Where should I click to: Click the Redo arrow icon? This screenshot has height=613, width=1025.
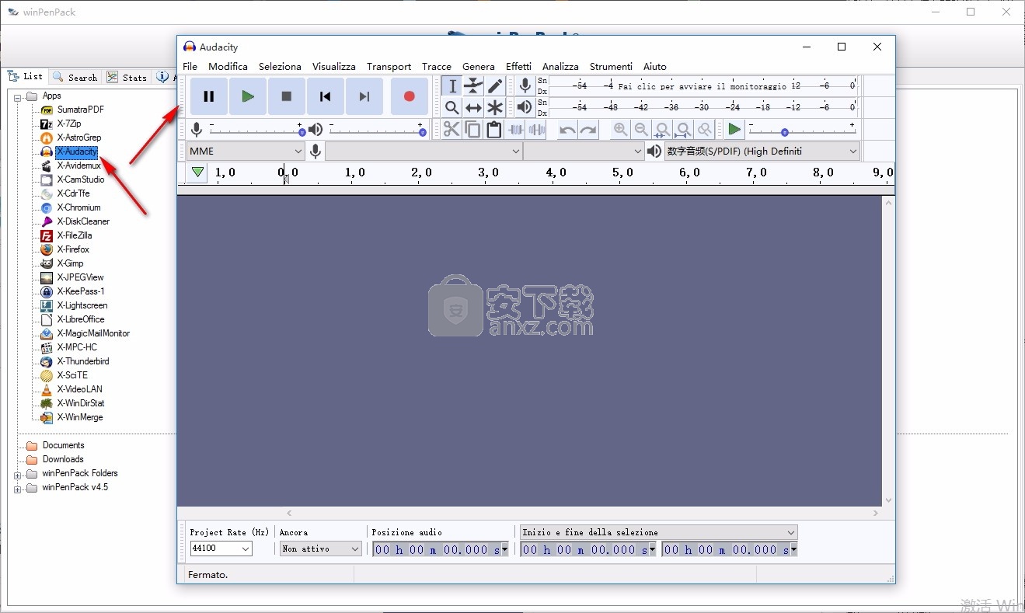[x=588, y=129]
